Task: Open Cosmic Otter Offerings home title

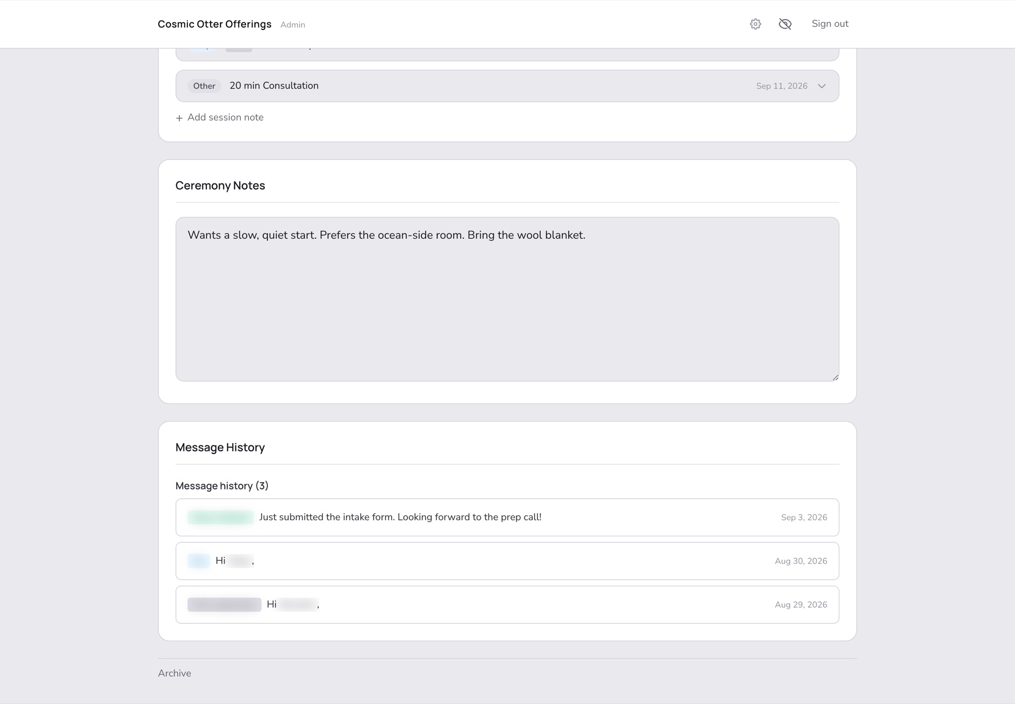Action: (x=214, y=24)
